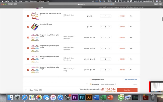Open Phân Loại Hàng dropdown for Xanh dương
Screen dimensions: 163x102
click(75, 58)
